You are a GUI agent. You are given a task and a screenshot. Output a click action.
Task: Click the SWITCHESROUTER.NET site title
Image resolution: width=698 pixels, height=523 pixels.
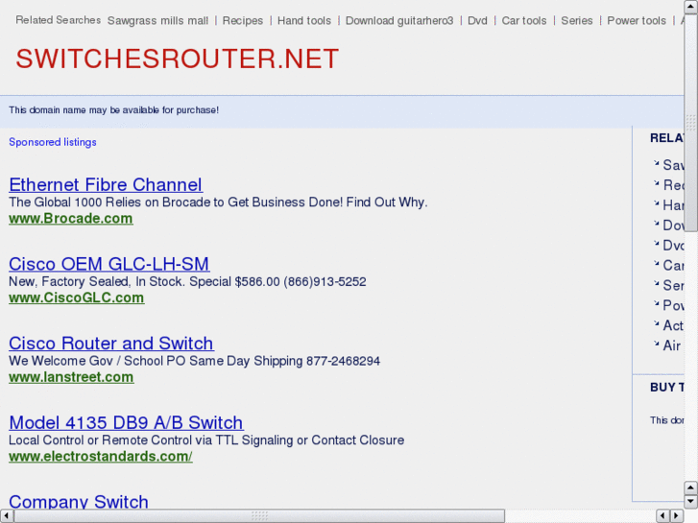178,59
